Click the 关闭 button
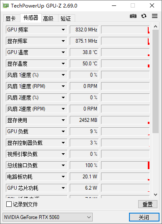 click(144, 217)
